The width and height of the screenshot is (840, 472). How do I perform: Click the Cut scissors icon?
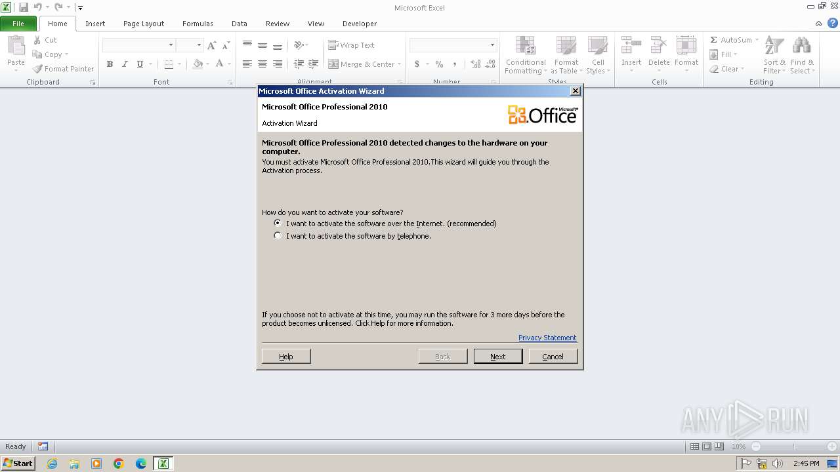click(x=37, y=40)
